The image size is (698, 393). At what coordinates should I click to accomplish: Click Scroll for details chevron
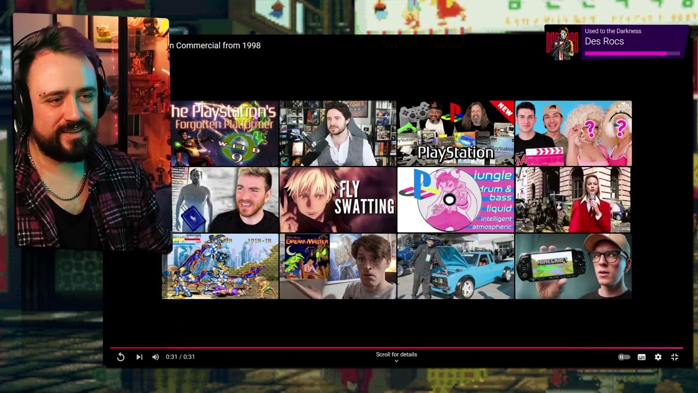[x=396, y=361]
